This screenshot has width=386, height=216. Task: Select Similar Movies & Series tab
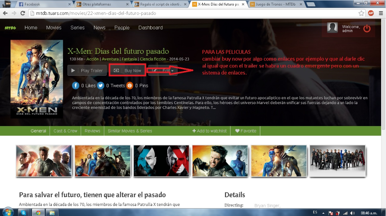coord(130,131)
